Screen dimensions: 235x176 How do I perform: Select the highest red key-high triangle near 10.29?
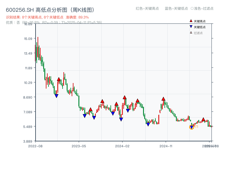pos(59,79)
